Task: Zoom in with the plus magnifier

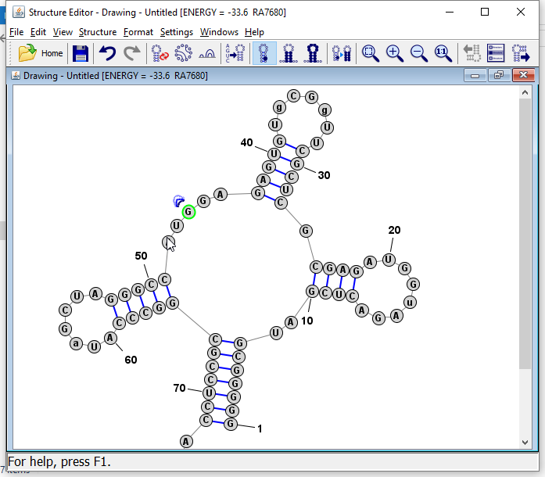Action: (x=395, y=53)
